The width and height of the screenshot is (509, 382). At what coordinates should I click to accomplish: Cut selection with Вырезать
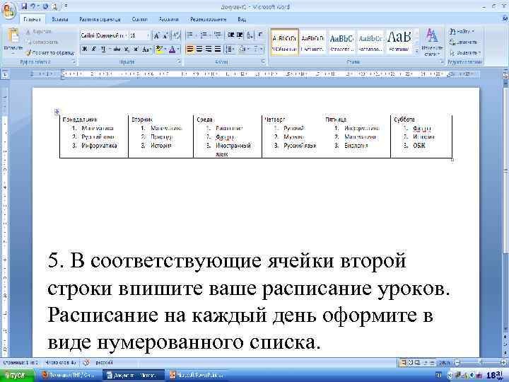coord(39,32)
